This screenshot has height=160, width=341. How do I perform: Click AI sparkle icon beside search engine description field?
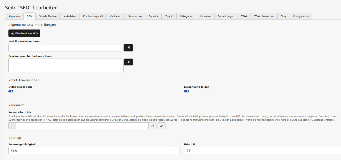coord(129,62)
